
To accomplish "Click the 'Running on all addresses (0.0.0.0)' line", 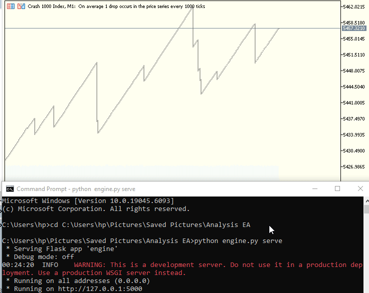I will coord(78,281).
